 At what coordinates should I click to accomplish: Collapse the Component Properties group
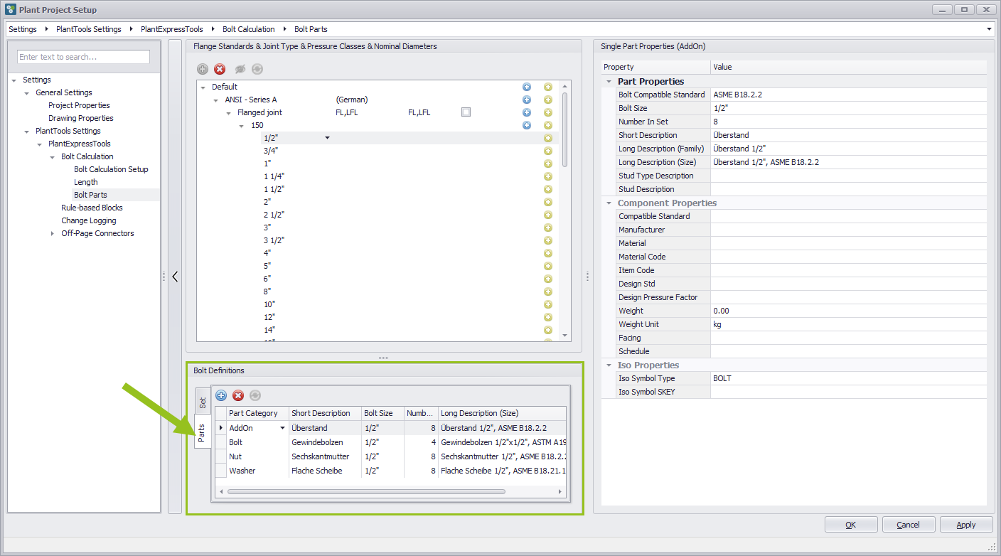609,203
